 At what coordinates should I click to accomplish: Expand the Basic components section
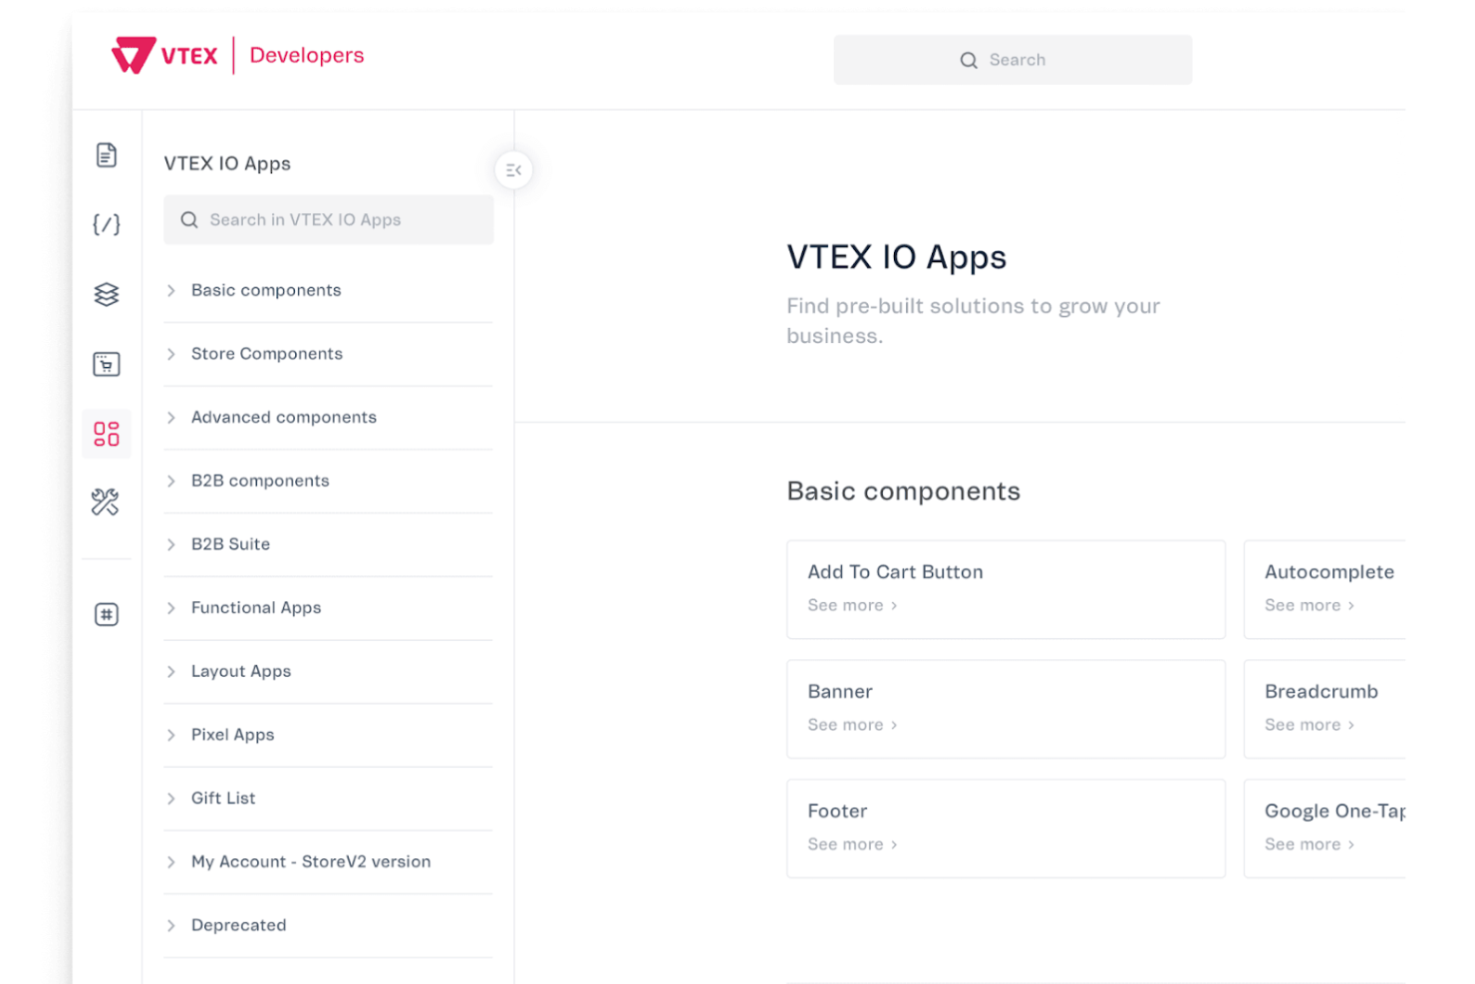pos(266,290)
